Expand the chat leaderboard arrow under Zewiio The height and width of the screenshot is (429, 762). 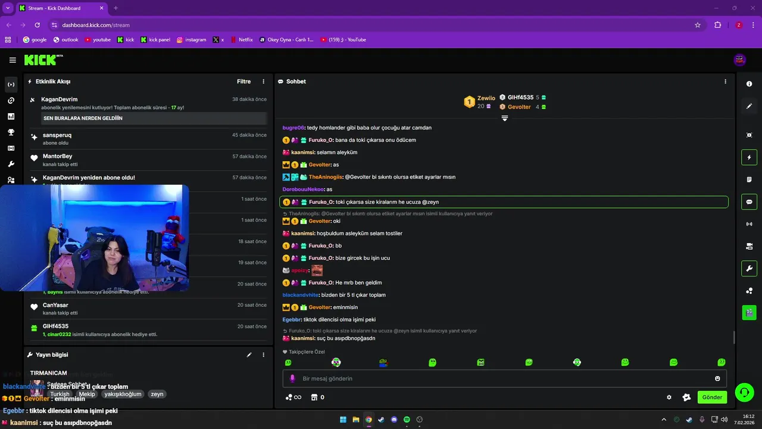505,118
